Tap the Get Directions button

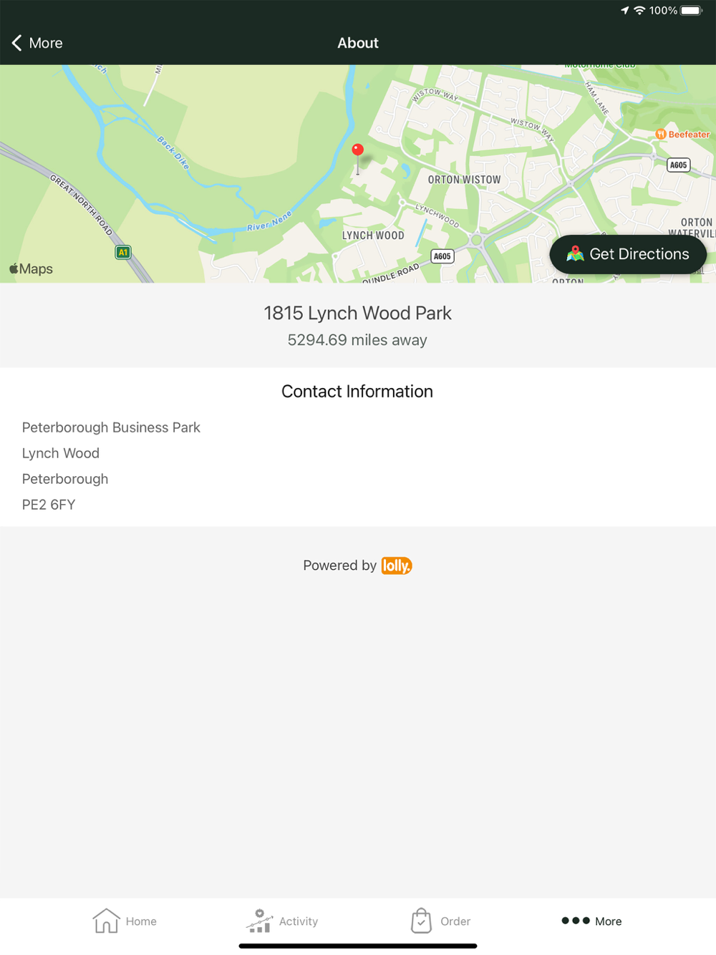coord(628,254)
